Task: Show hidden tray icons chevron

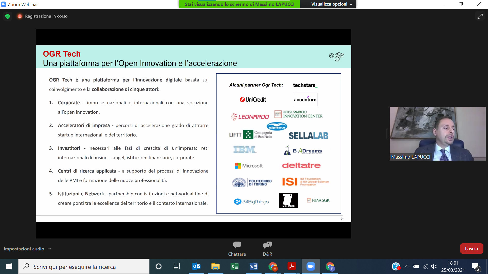Action: pos(406,266)
